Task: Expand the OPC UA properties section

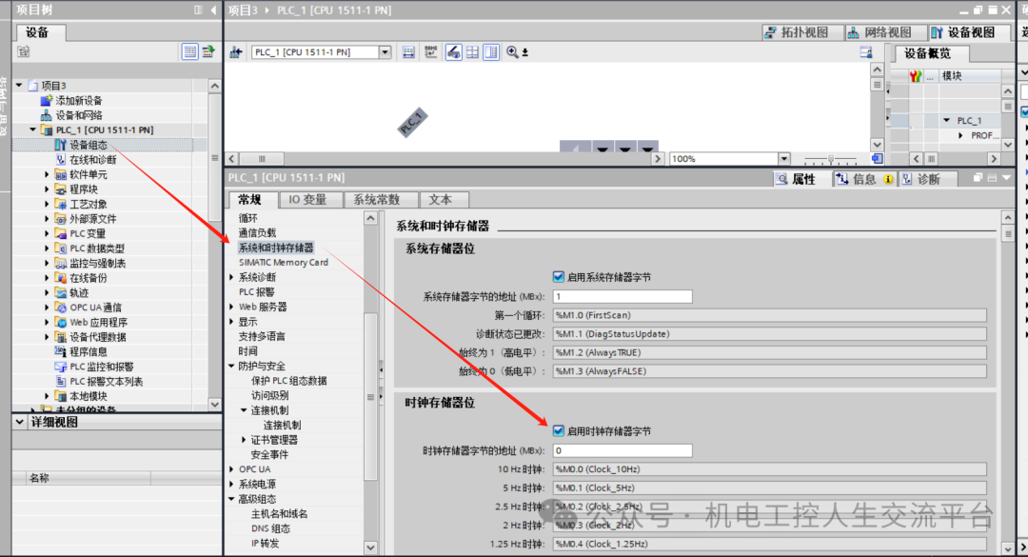Action: click(232, 469)
